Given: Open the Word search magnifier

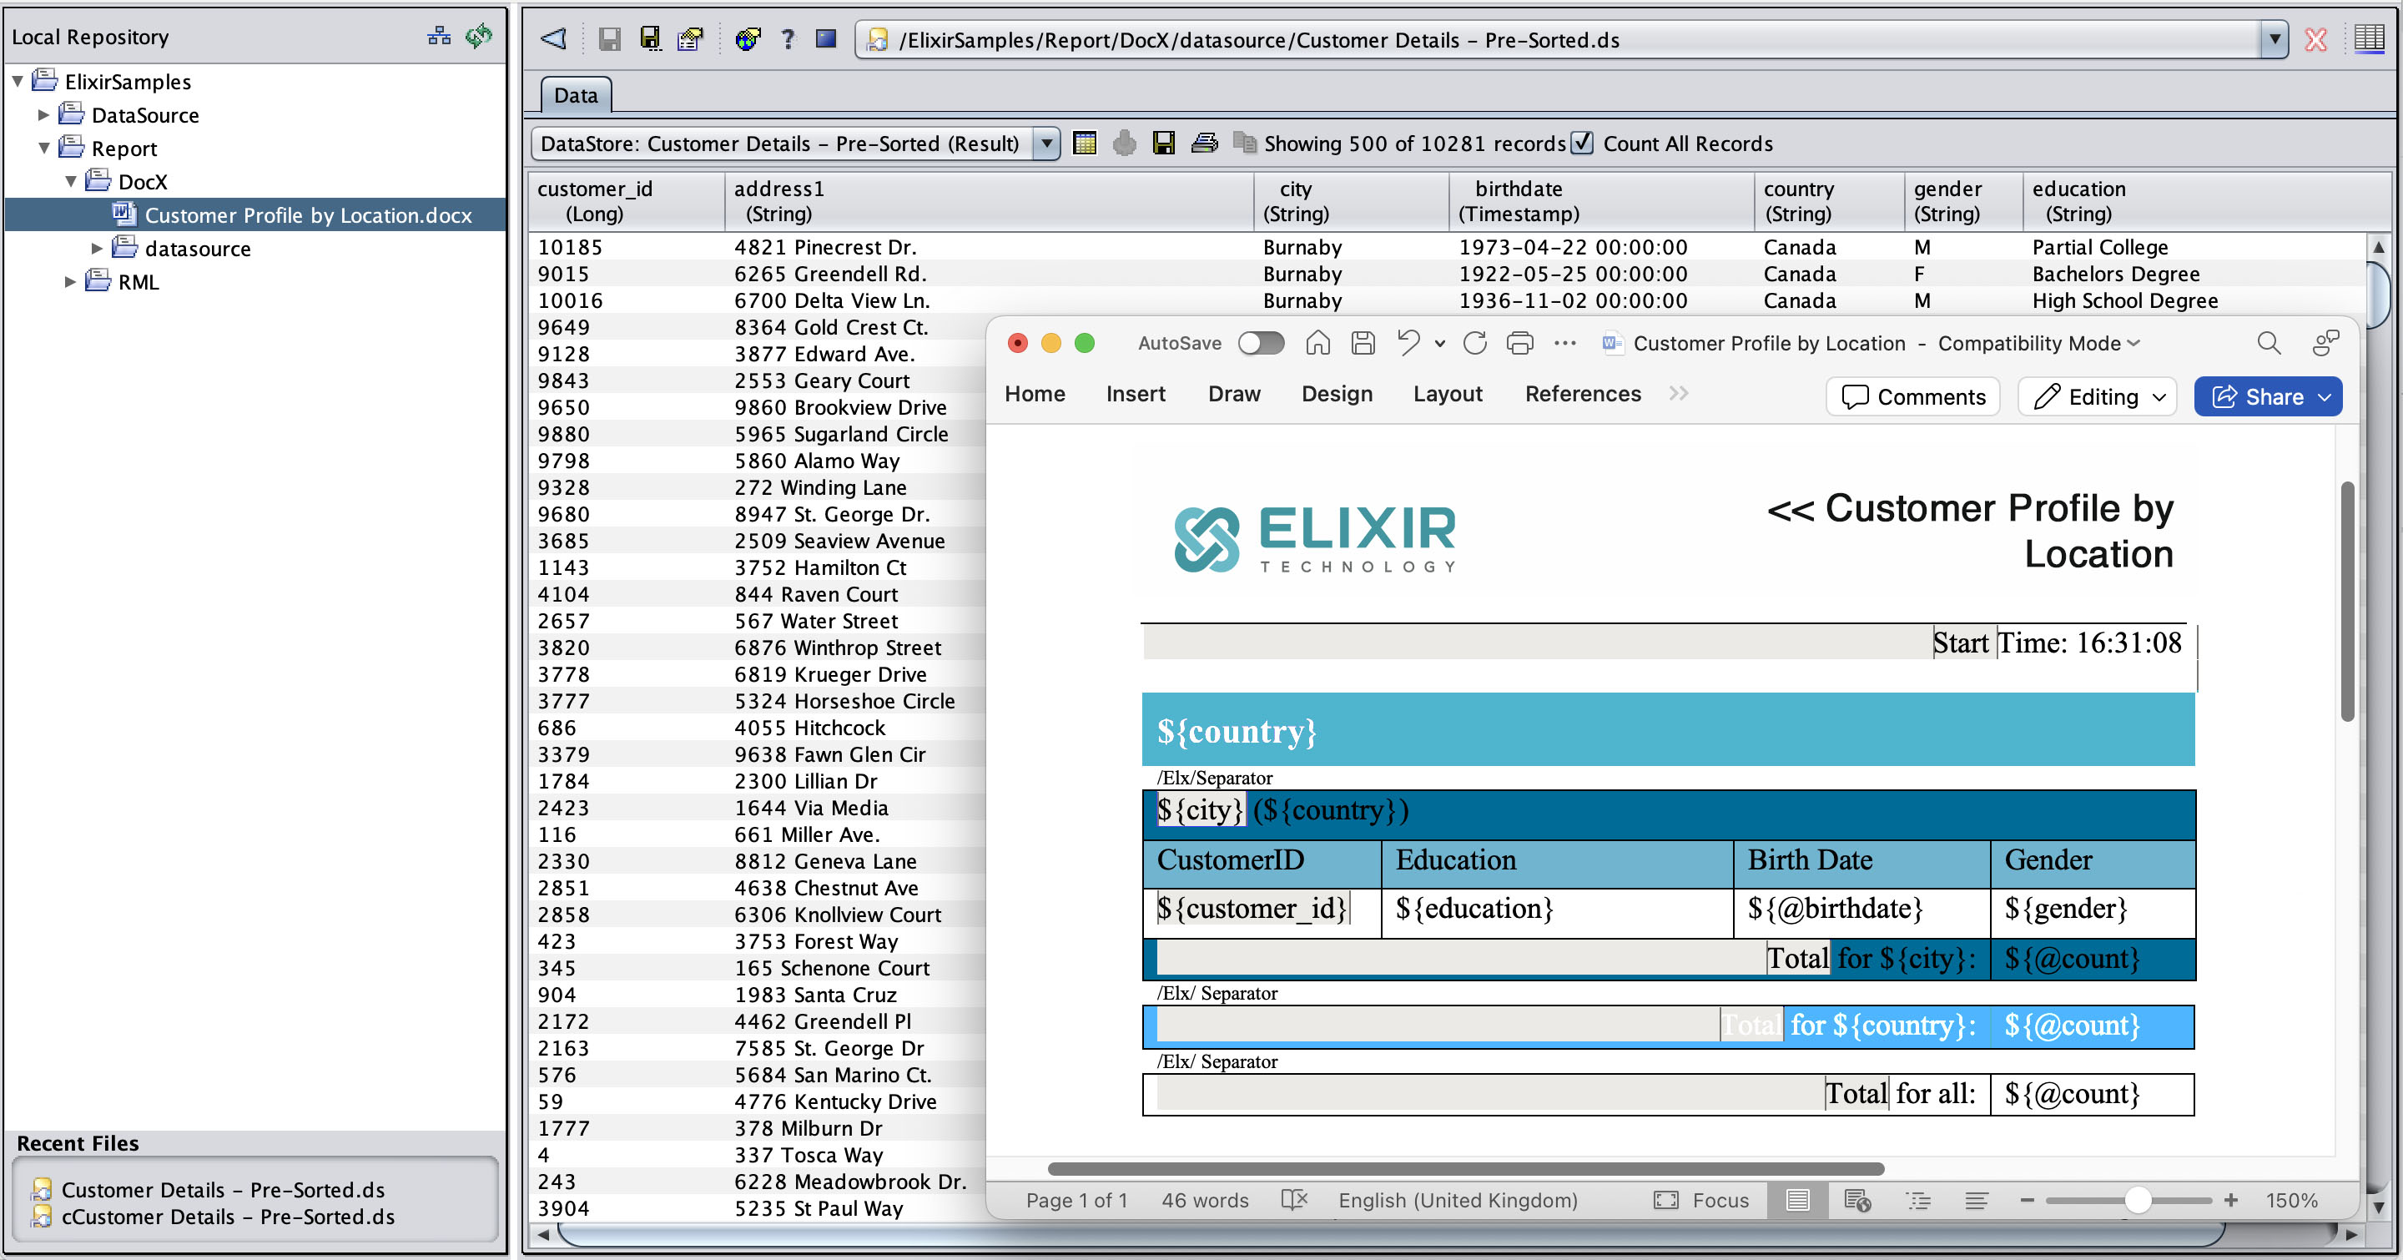Looking at the screenshot, I should 2269,343.
